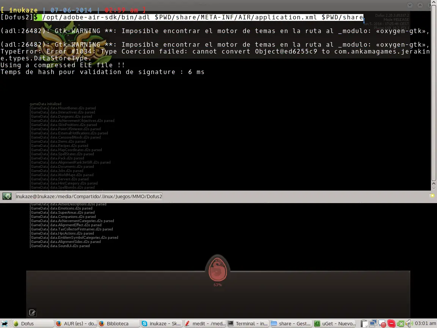
Task: Switch to uGet download manager window
Action: coord(335,323)
